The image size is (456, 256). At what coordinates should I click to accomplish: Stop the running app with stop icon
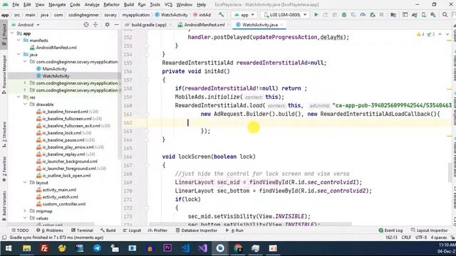click(x=381, y=14)
